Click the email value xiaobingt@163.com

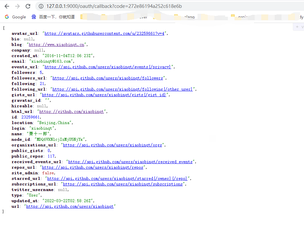(51, 61)
